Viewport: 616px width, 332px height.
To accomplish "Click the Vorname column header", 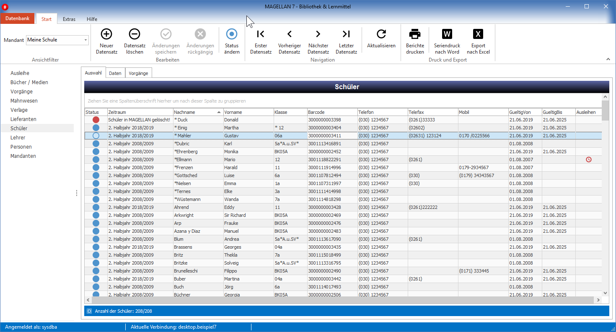I will point(248,112).
